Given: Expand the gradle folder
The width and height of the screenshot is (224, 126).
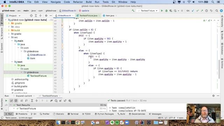Looking at the screenshot, I should point(9,34).
